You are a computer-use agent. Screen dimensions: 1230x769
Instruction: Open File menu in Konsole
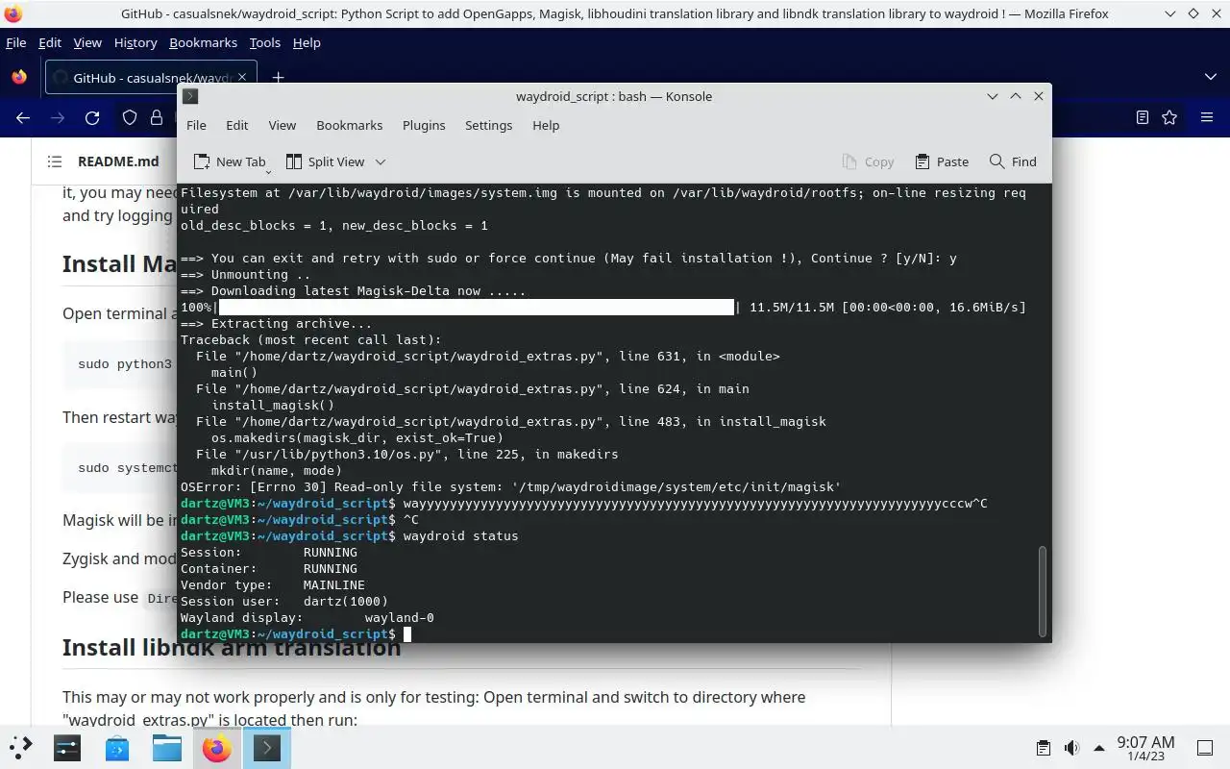pyautogui.click(x=196, y=125)
